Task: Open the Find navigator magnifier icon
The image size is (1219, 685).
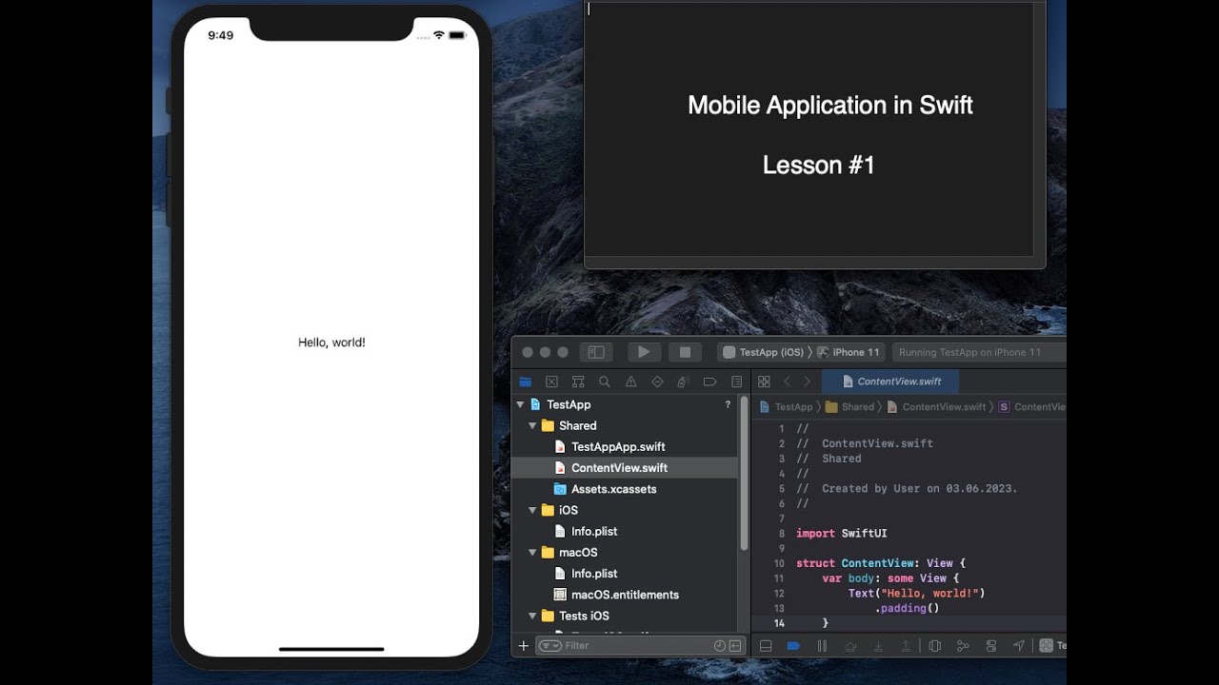Action: 604,382
